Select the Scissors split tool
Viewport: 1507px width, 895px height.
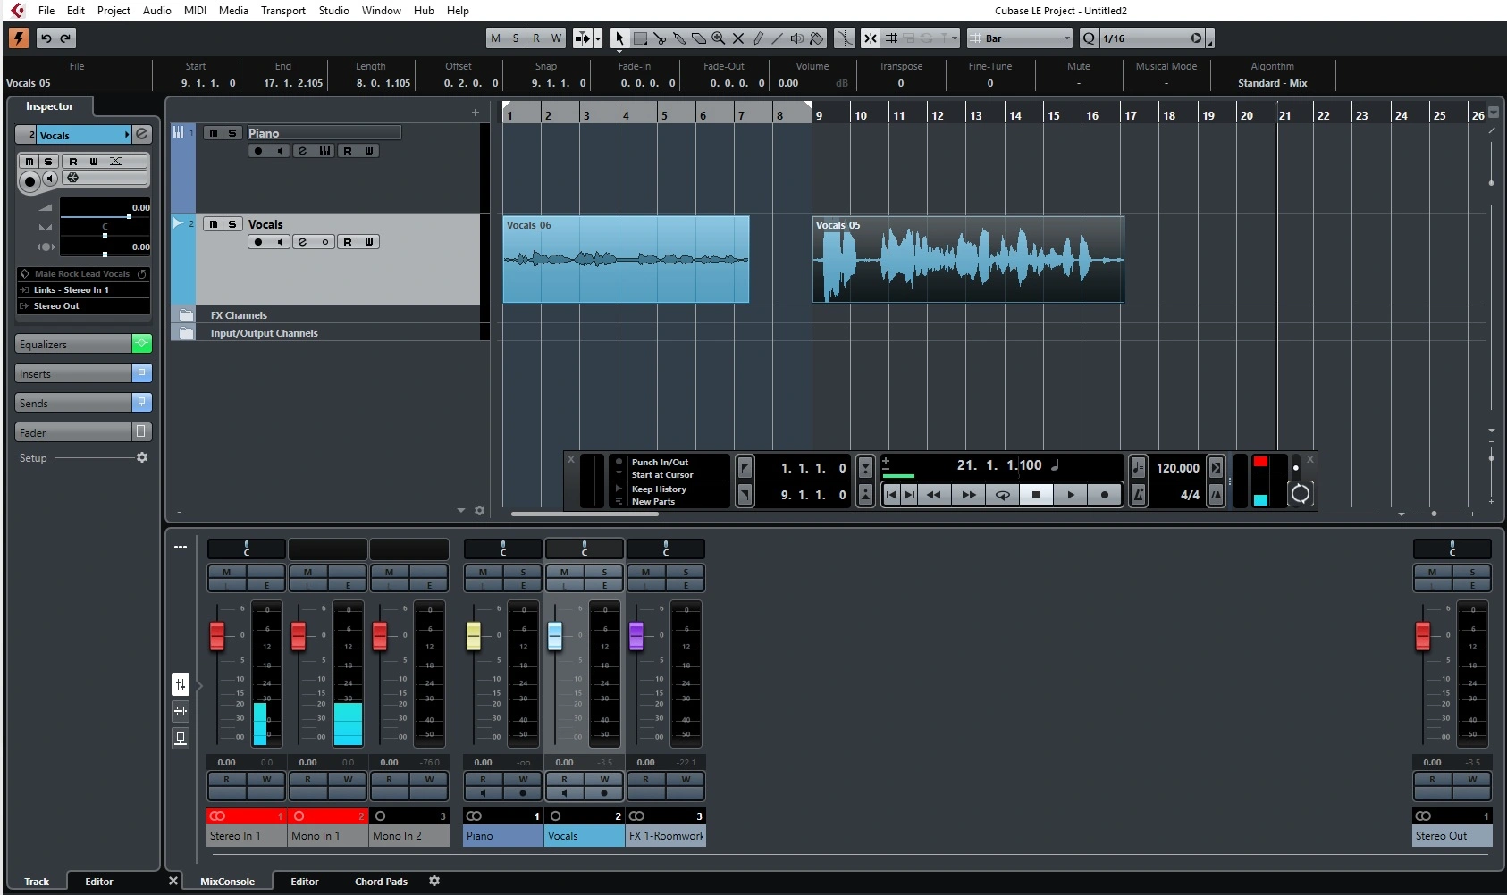point(660,38)
